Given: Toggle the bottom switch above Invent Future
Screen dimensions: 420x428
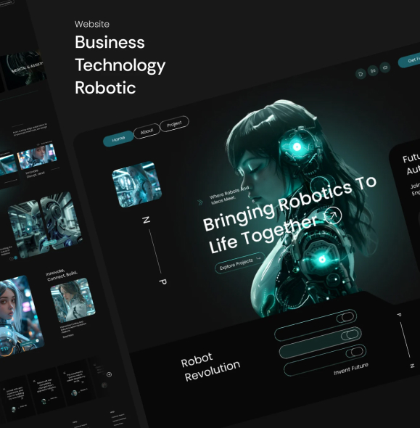Looking at the screenshot, I should [x=355, y=352].
